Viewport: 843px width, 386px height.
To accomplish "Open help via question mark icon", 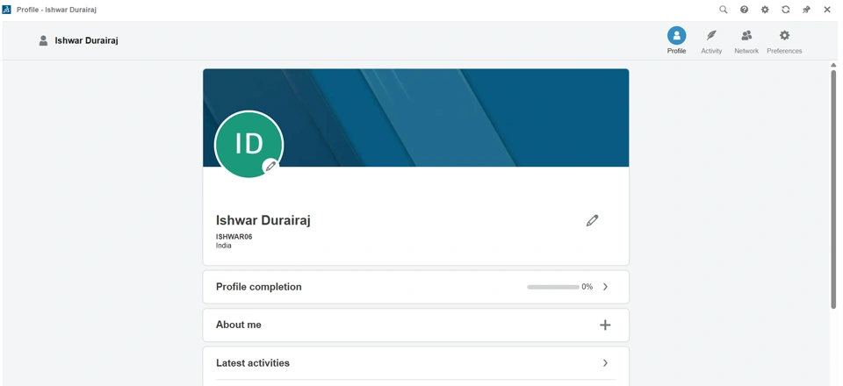I will [744, 10].
